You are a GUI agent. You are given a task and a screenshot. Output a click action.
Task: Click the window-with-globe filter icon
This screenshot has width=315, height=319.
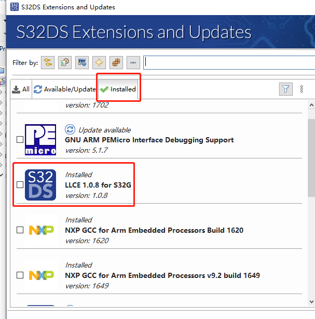pos(82,63)
